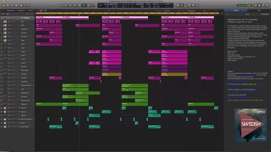The height and width of the screenshot is (152, 271).
Task: Select first green Pad region
Action: (75, 89)
